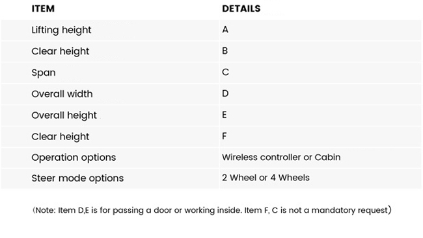Click the Overall width label

point(62,94)
